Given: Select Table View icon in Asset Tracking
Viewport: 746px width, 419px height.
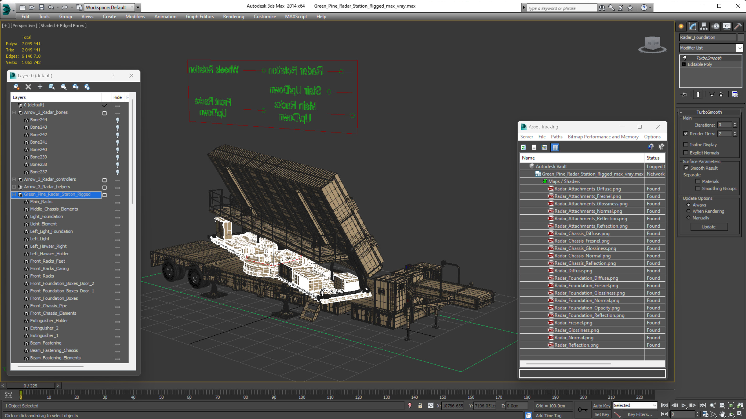Looking at the screenshot, I should click(x=555, y=147).
